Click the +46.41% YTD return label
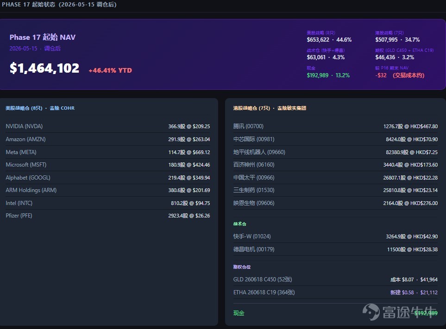 click(110, 70)
